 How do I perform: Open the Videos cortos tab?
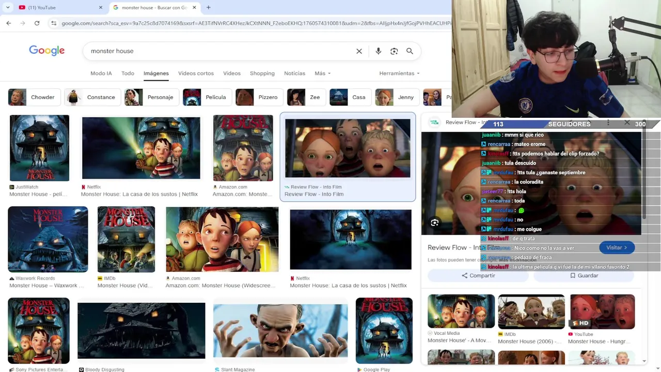click(196, 73)
